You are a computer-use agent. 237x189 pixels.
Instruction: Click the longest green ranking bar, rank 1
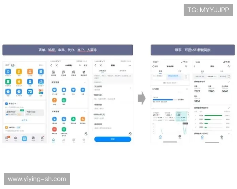(213, 115)
